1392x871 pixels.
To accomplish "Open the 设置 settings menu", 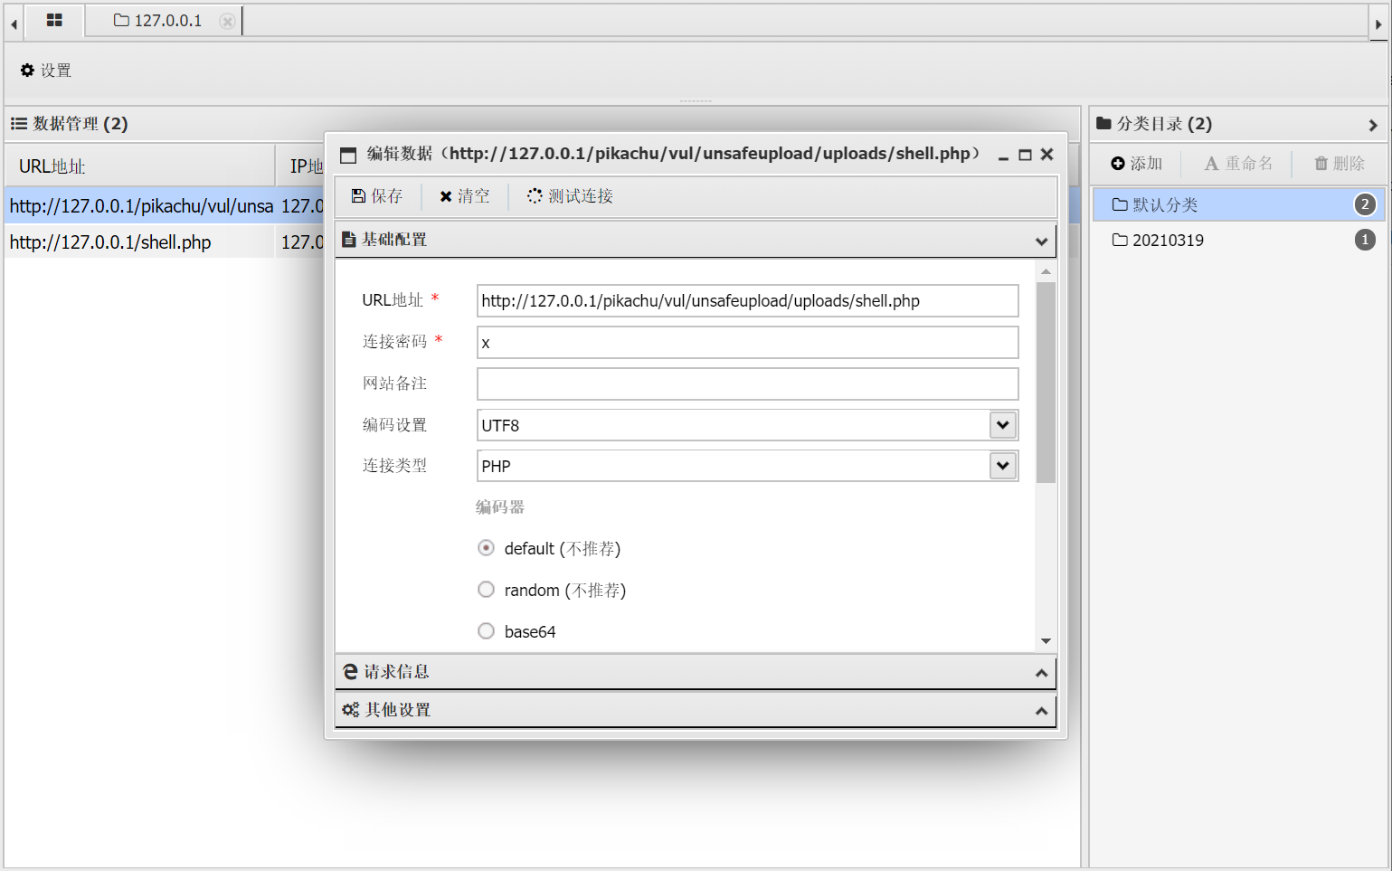I will [46, 71].
